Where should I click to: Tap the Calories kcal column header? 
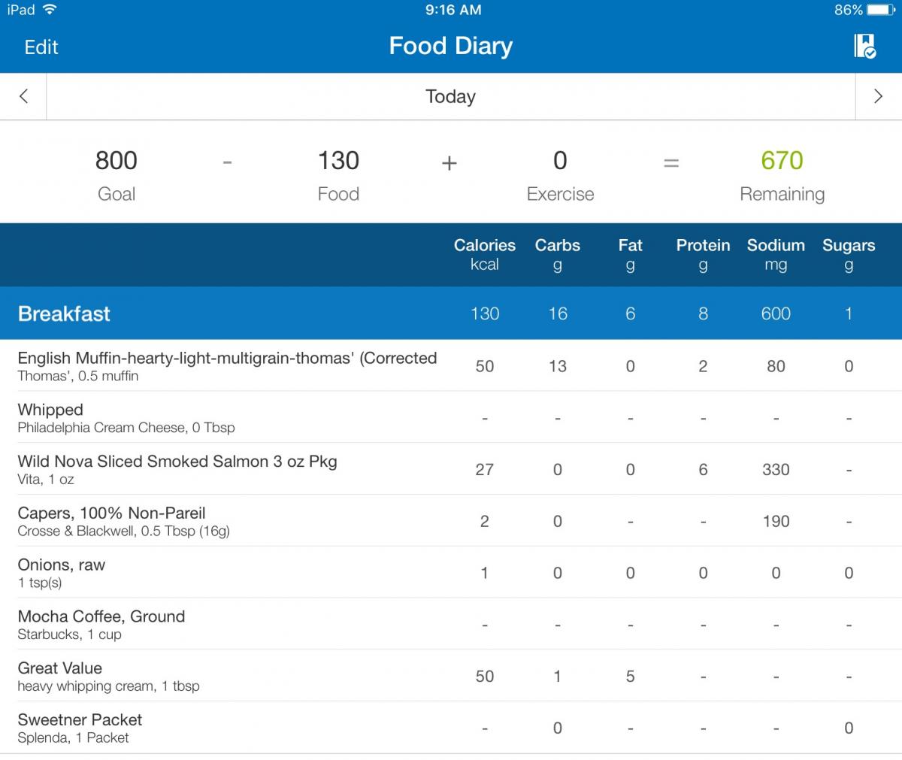[485, 254]
